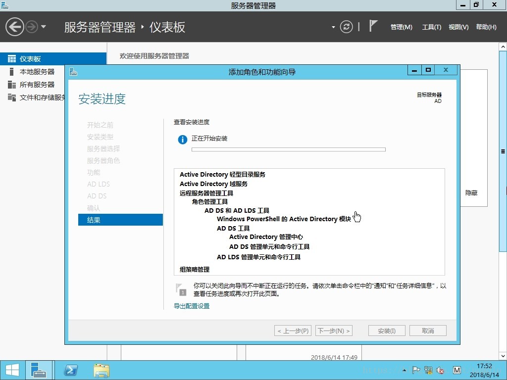
Task: Click the 本地服务器 server icon in sidebar
Action: [x=12, y=72]
